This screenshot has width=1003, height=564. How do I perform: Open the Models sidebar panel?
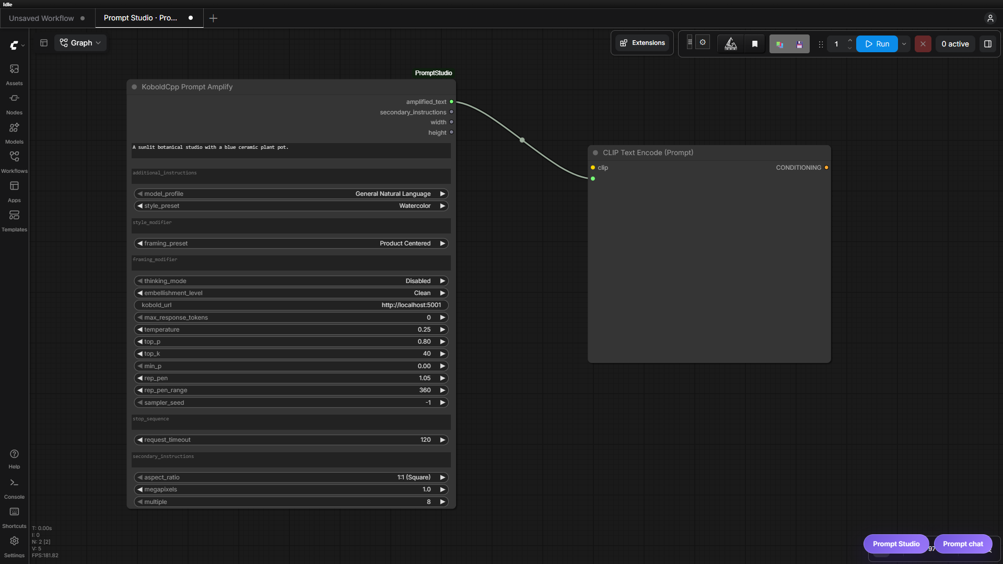tap(14, 133)
